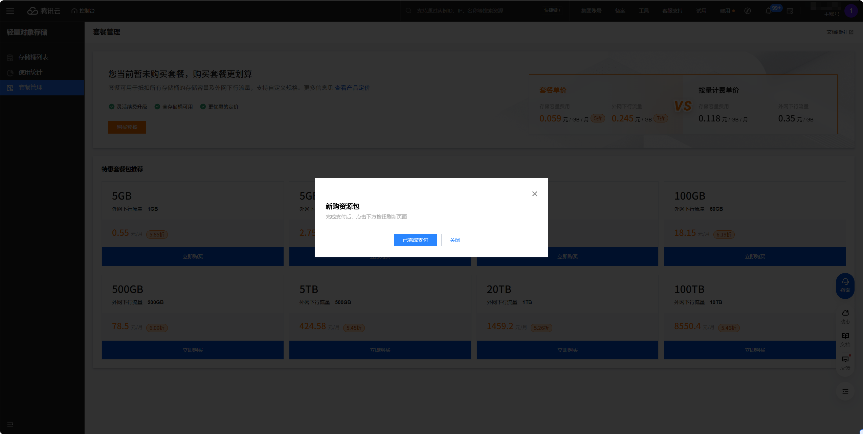Screen dimensions: 863x434
Task: Open the 试用 menu item
Action: click(x=701, y=11)
